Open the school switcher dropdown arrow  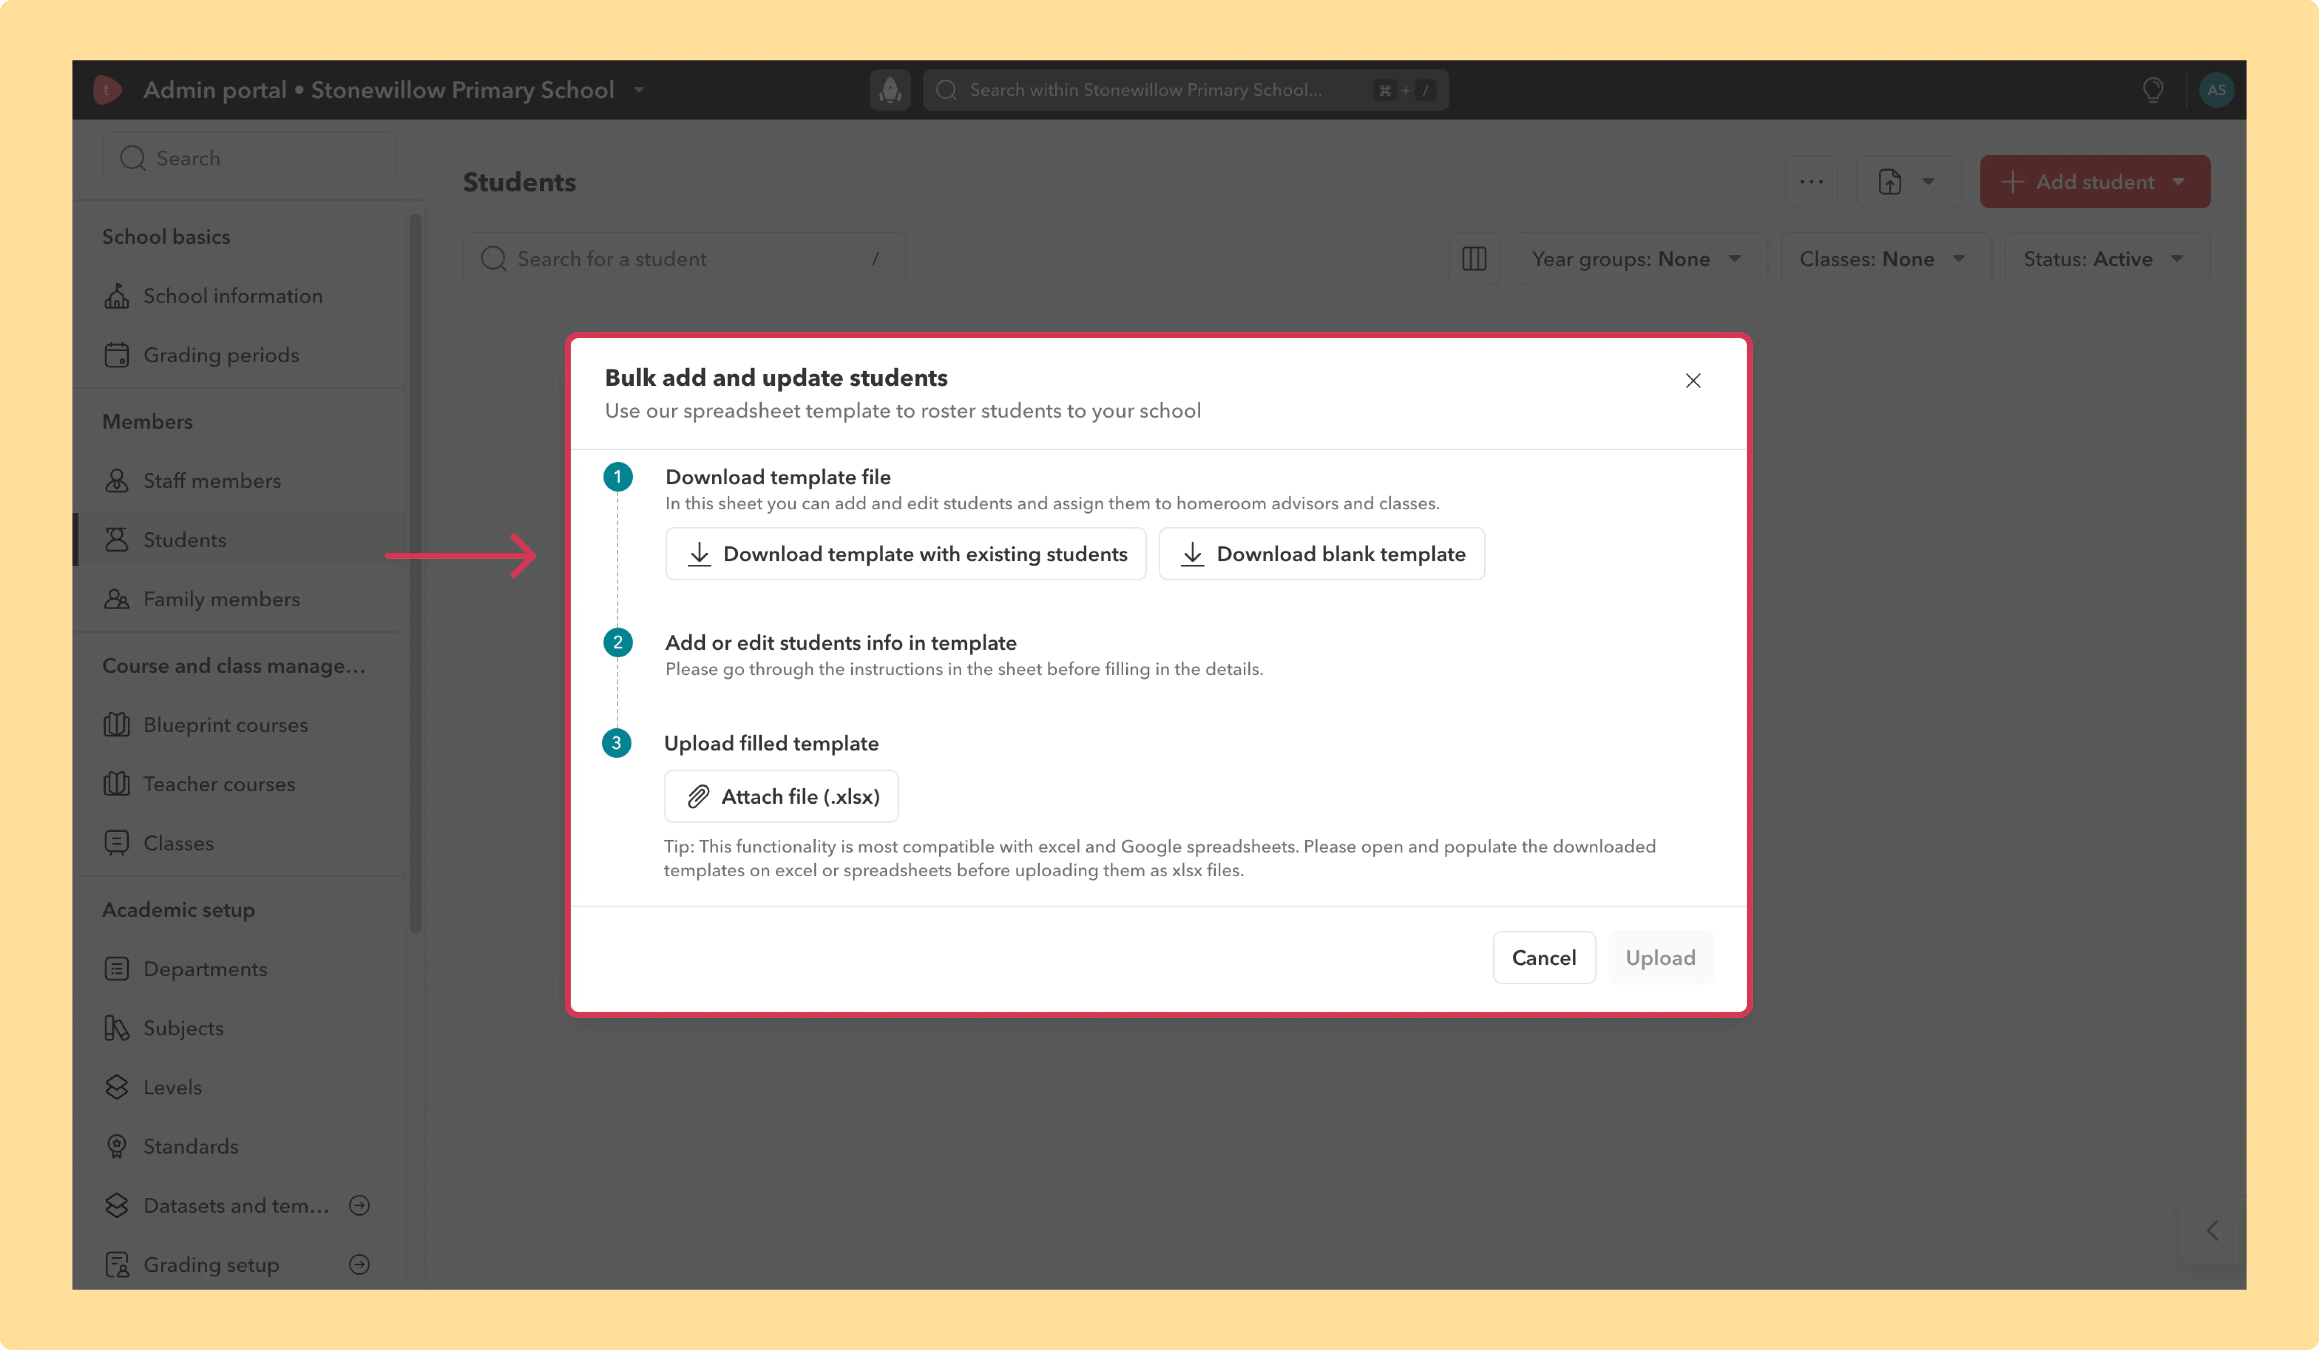click(639, 90)
